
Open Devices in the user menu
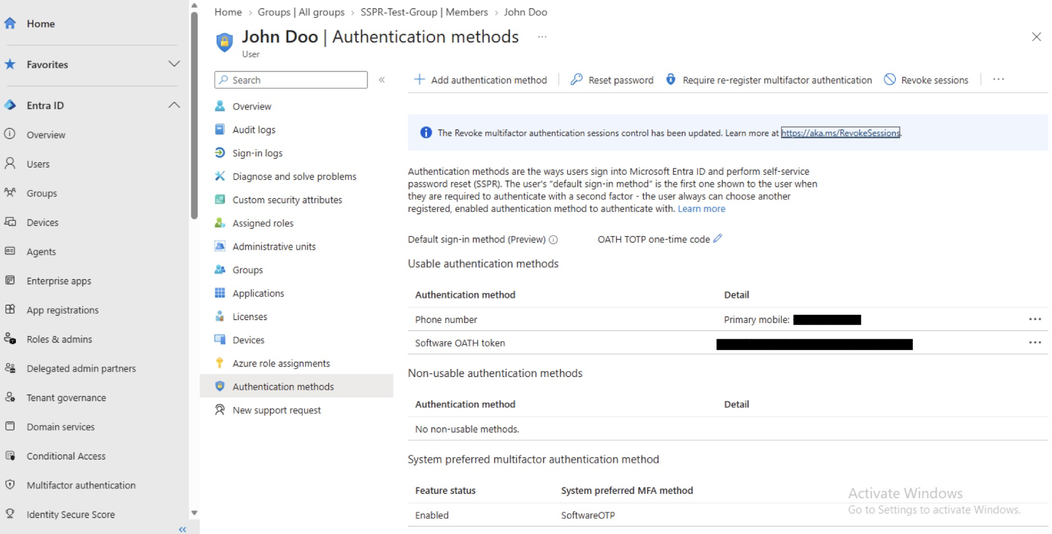tap(248, 340)
